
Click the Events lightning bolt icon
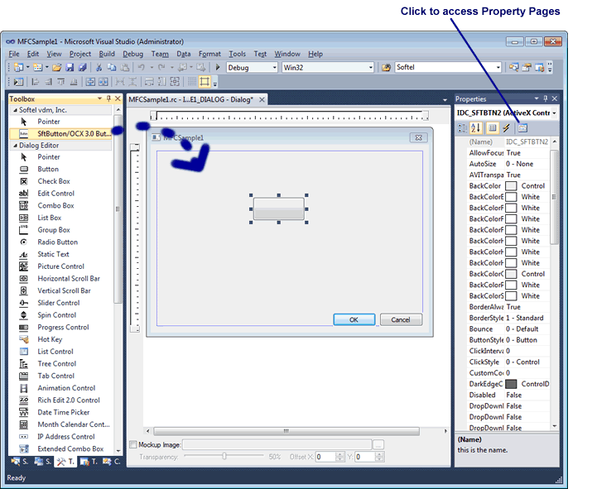pyautogui.click(x=507, y=127)
